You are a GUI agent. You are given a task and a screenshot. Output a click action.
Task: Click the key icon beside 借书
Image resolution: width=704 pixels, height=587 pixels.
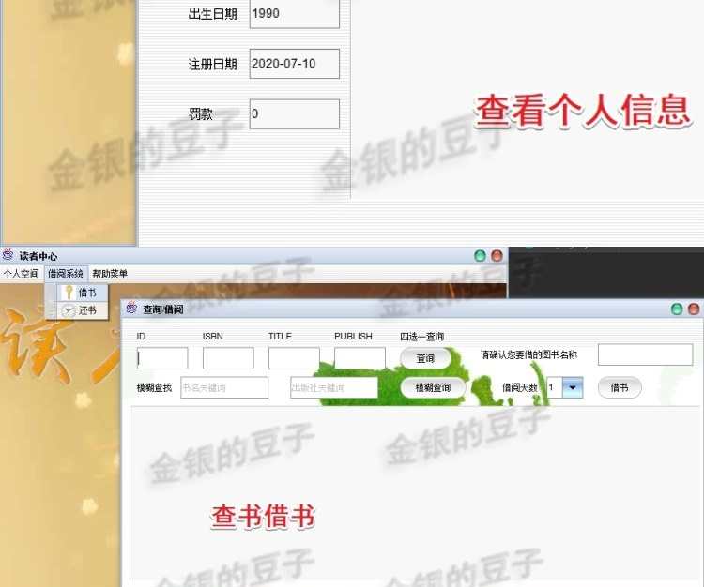[69, 293]
